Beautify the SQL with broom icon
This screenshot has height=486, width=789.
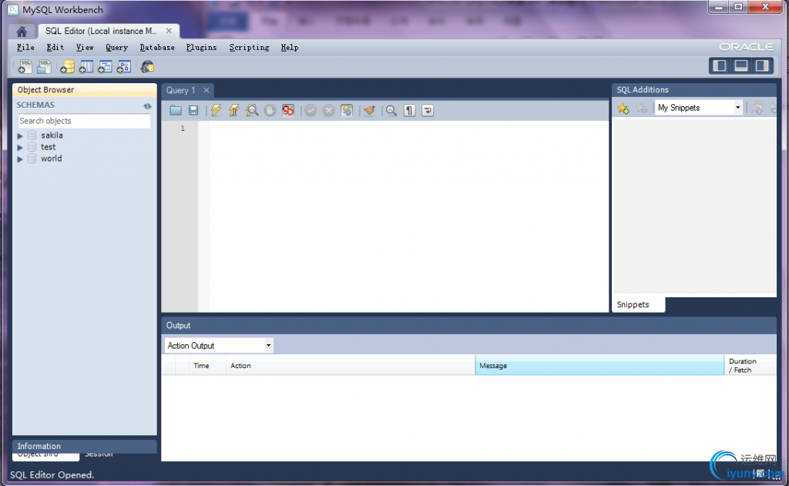point(369,110)
